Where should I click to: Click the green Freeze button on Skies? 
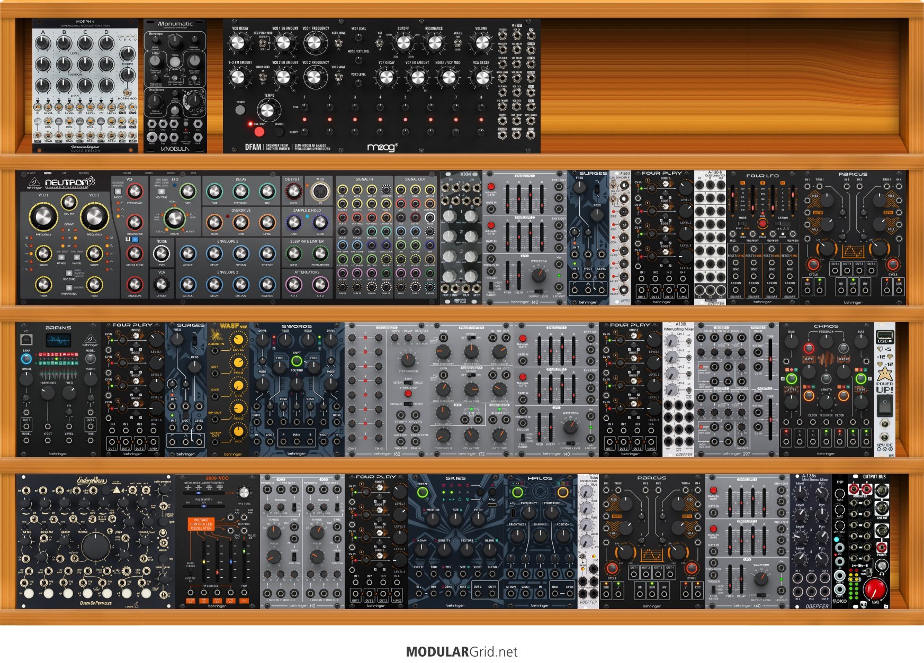(x=423, y=493)
